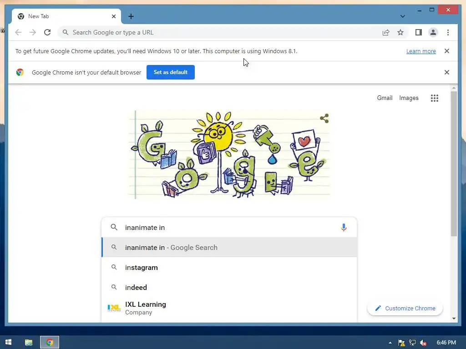Show hidden tray icons arrow
Viewport: 466px width, 349px height.
coord(390,343)
